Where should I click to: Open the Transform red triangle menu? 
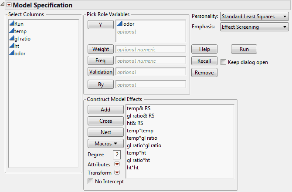point(116,172)
